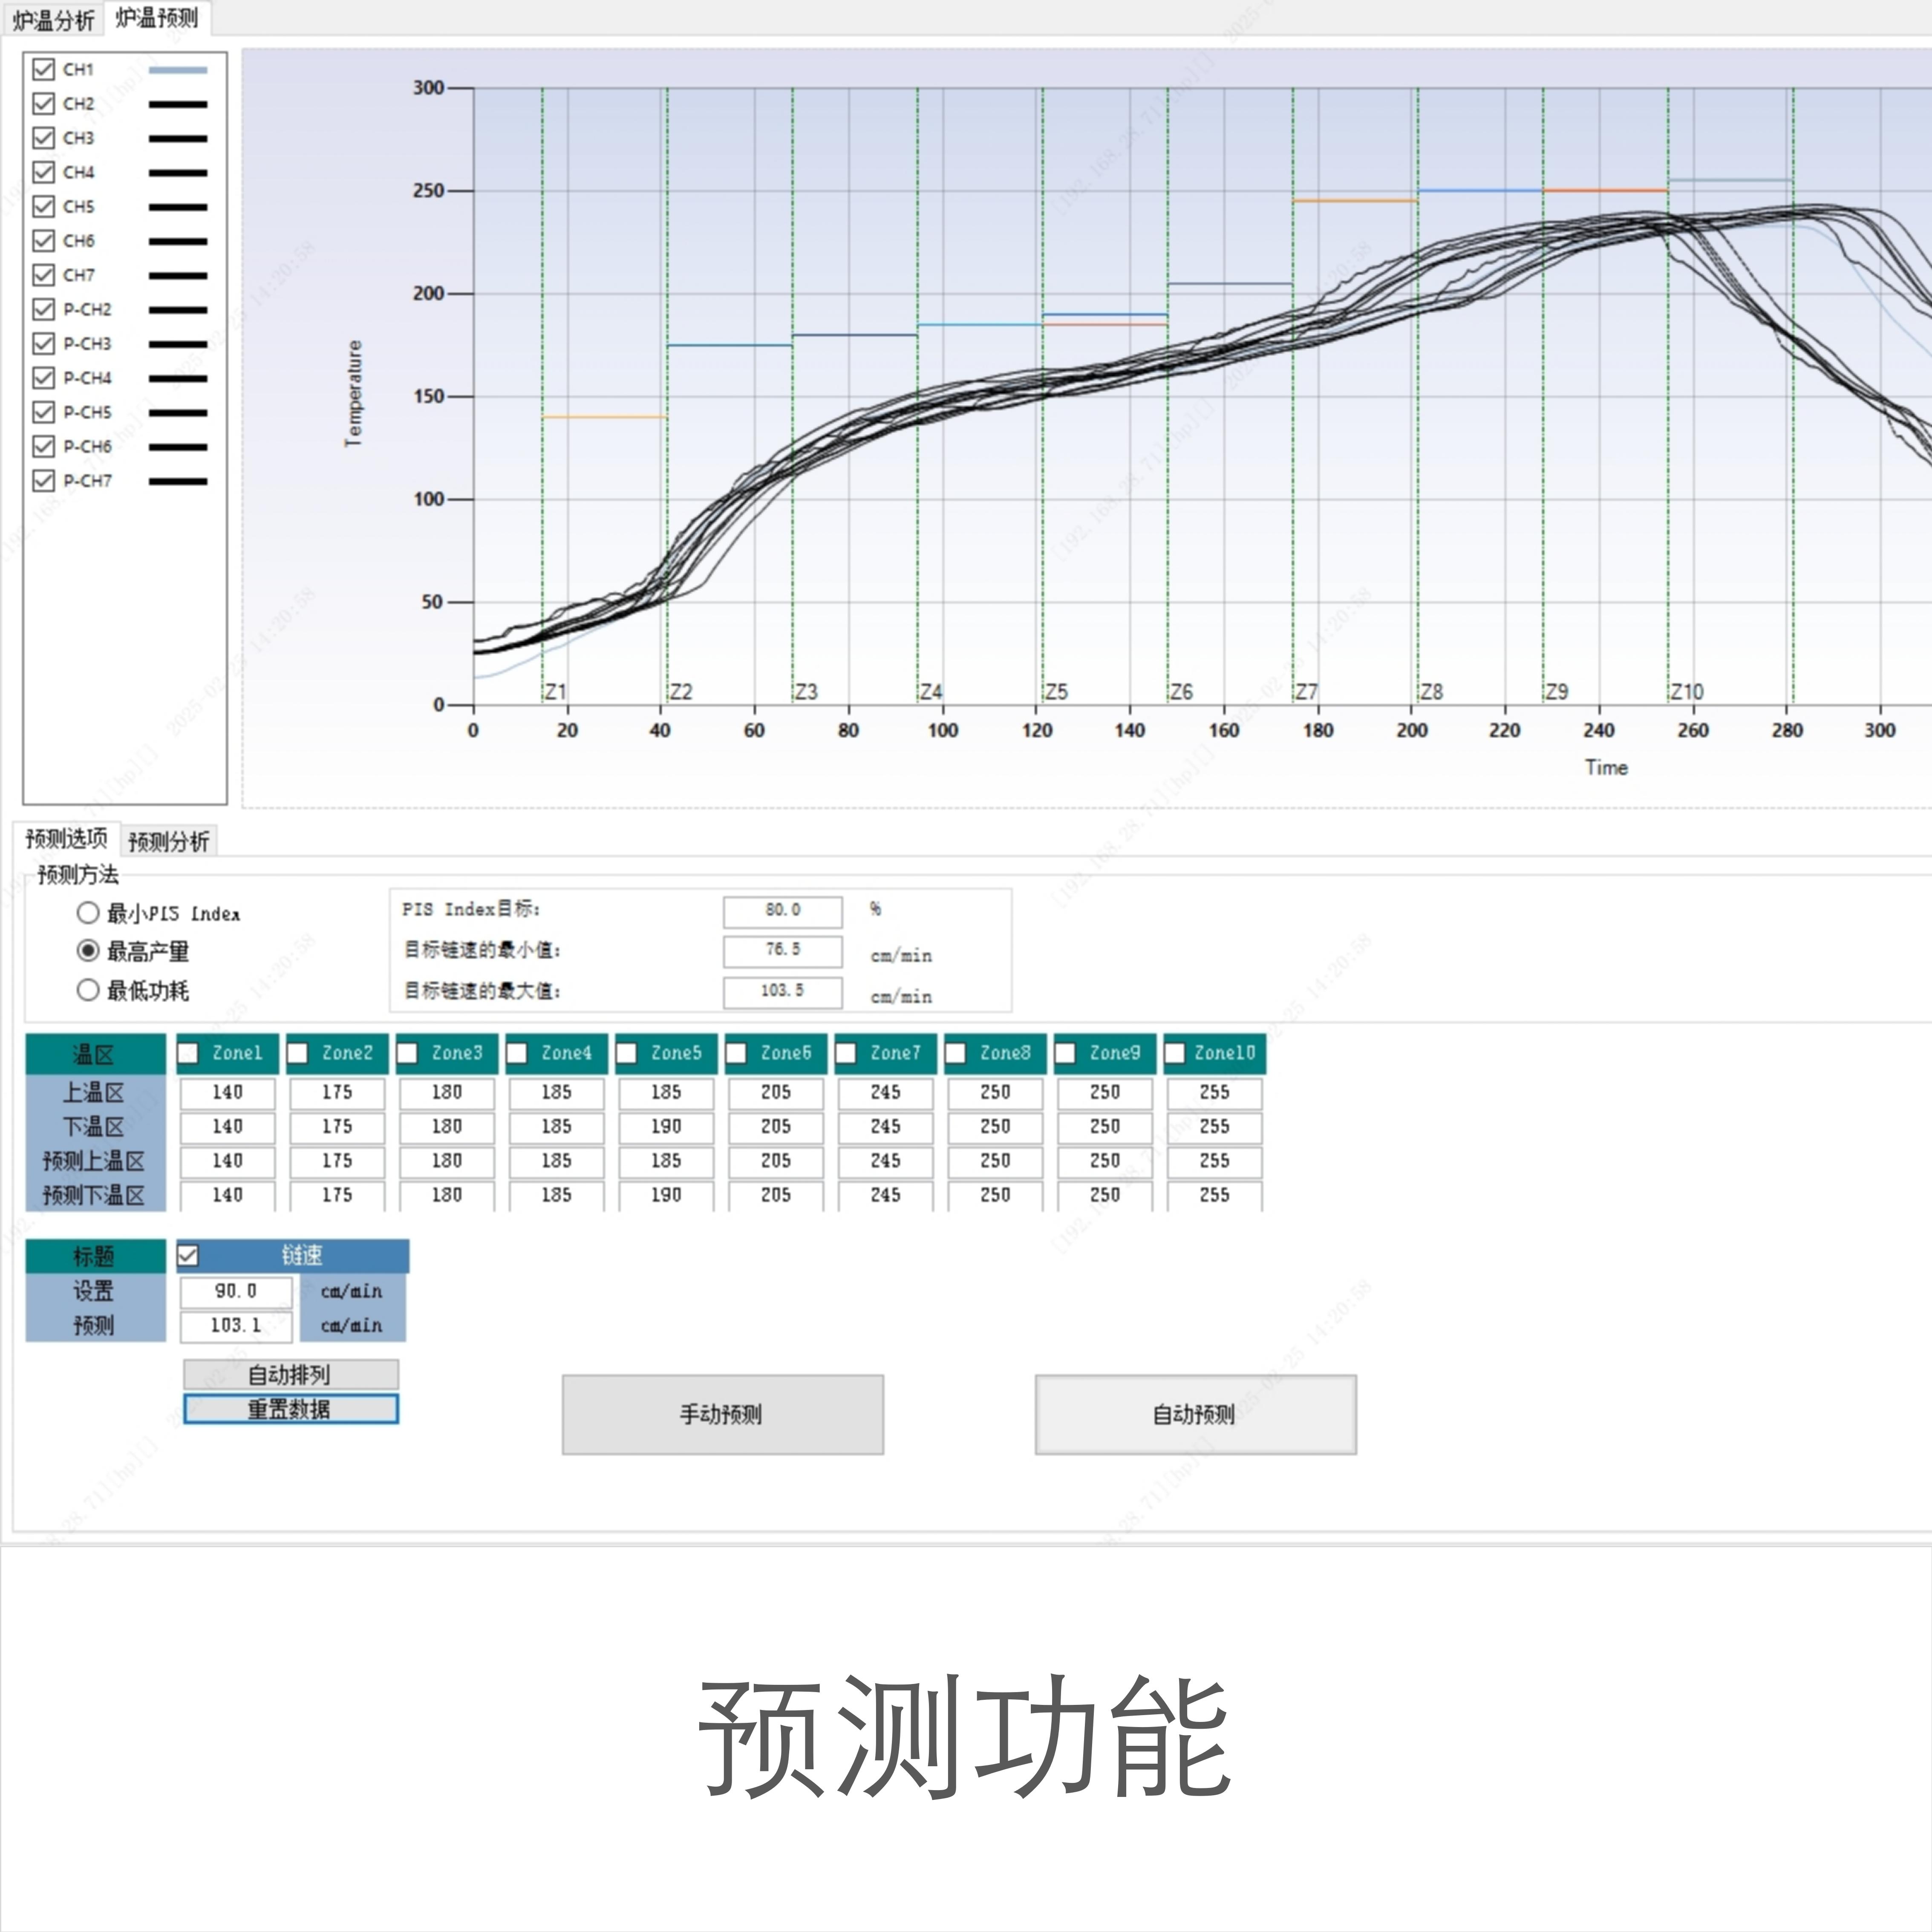Select the 最小PIS Index radio button

(x=88, y=913)
